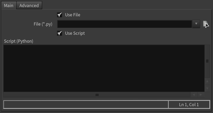The image size is (213, 113).
Task: Click the vertical scrollbar grip of script editor
Action: pyautogui.click(x=207, y=61)
